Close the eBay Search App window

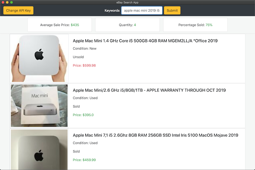click(x=3, y=2)
